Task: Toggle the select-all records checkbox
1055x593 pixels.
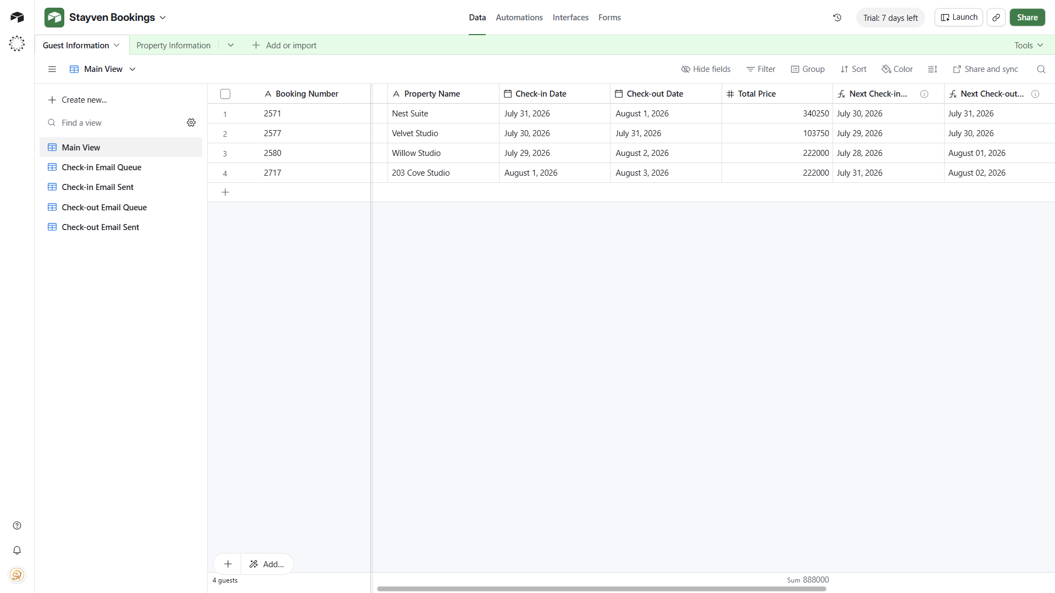Action: pos(225,94)
